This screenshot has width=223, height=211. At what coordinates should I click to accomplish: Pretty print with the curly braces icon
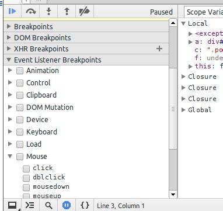(85, 205)
